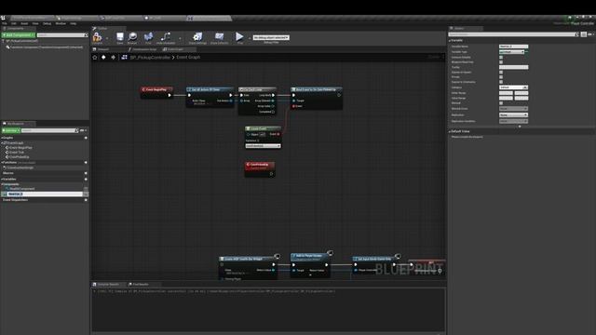This screenshot has width=596, height=335.
Task: Toggle the Blueprint Read Only checkbox
Action: click(x=501, y=62)
